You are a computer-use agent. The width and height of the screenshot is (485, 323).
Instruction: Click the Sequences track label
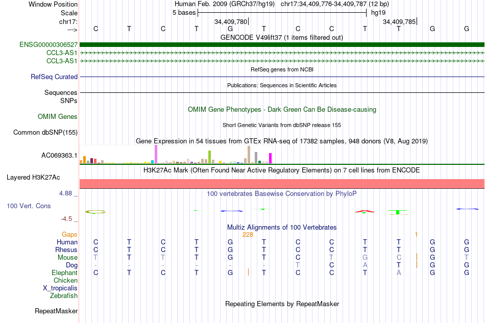pos(61,92)
